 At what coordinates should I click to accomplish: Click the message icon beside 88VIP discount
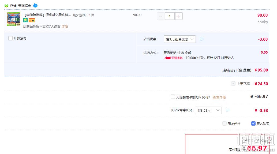point(228,110)
